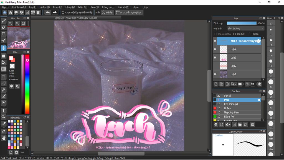Click the Undo arrow in the toolbar
This screenshot has height=160, width=284.
pos(48,12)
